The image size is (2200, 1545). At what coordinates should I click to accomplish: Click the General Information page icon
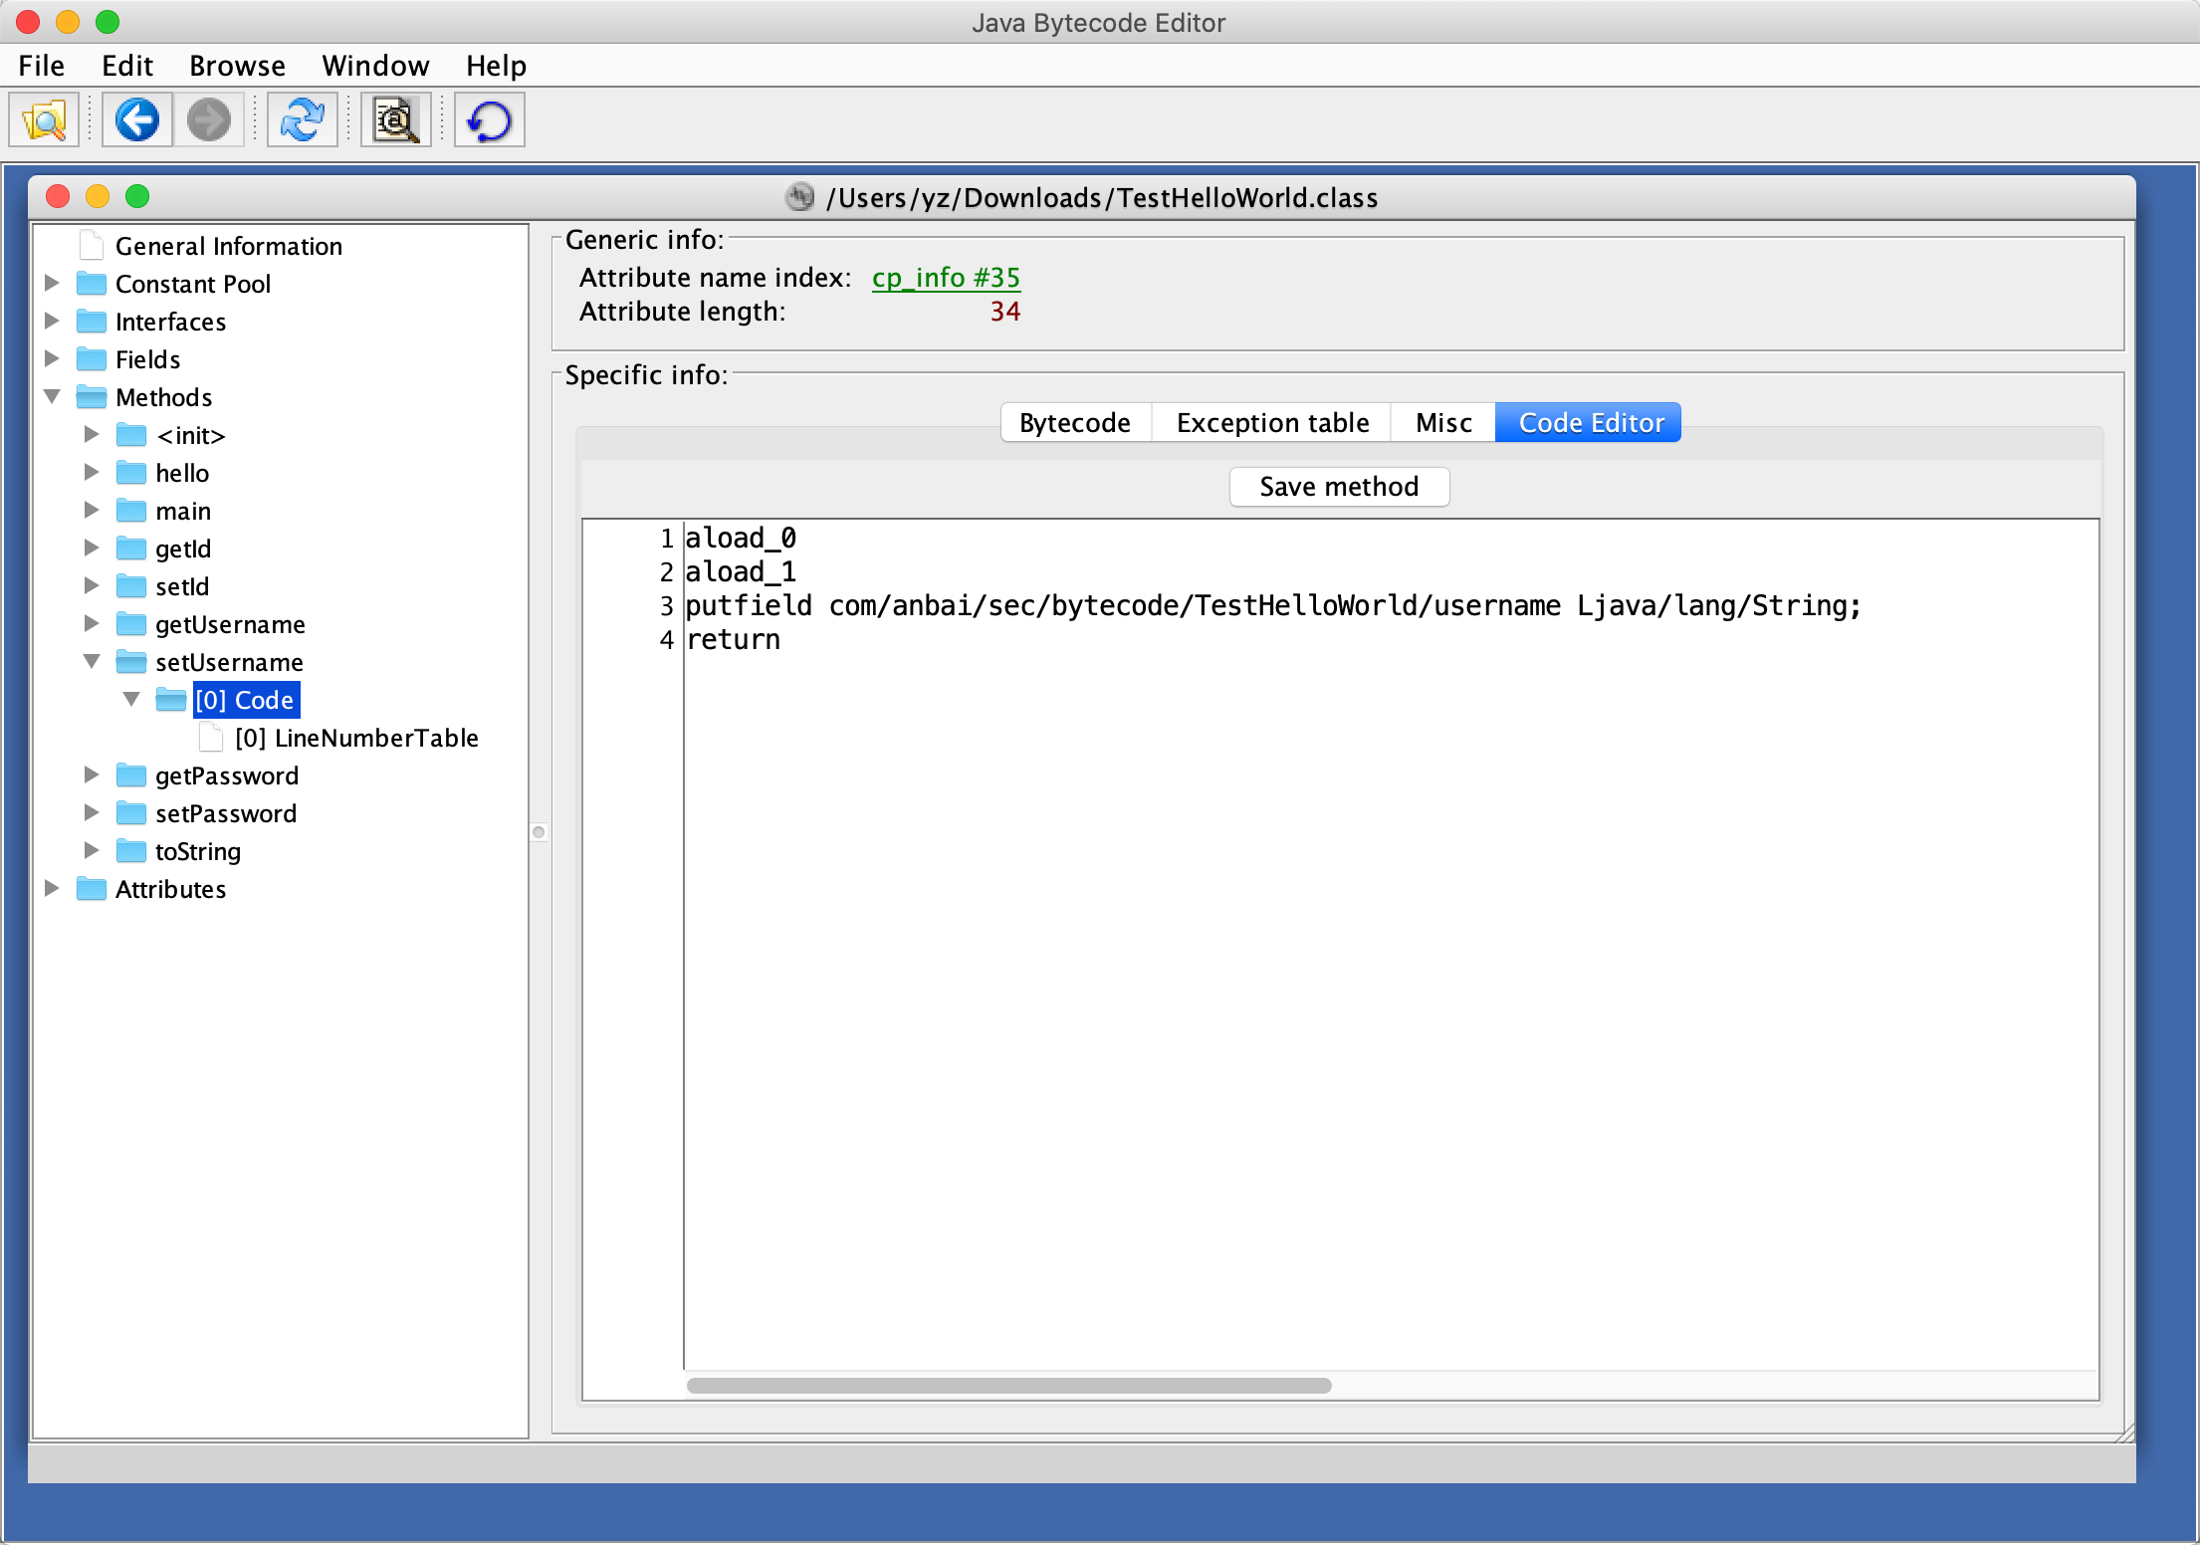92,246
